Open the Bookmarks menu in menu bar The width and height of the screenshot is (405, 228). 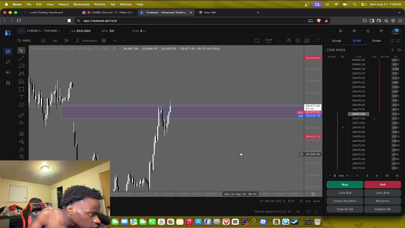point(82,4)
